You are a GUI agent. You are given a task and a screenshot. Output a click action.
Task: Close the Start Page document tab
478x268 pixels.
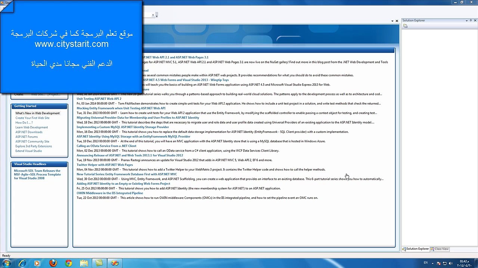(397, 21)
